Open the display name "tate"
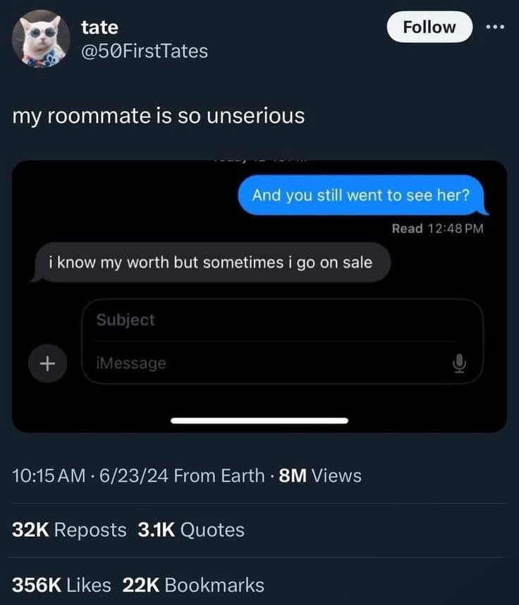 (x=99, y=27)
